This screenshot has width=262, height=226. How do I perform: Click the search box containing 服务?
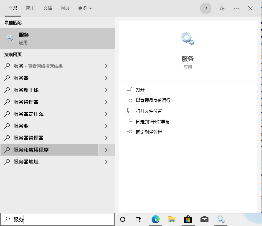[x=58, y=219]
